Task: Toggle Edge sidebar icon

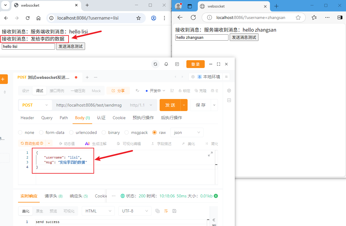Action: (340, 17)
